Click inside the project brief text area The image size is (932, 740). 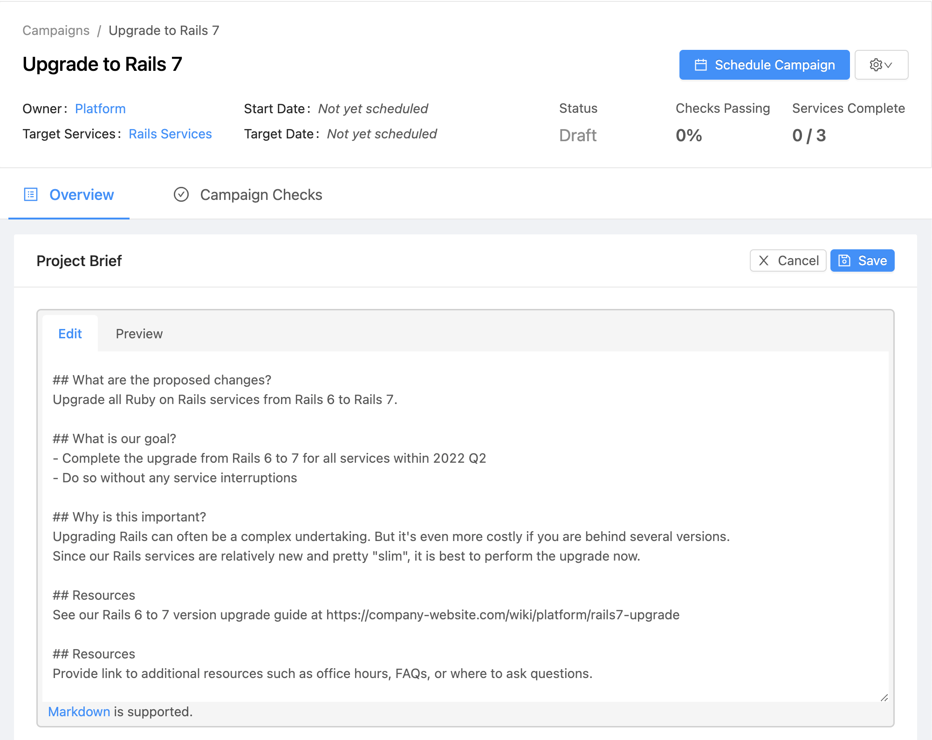click(x=465, y=527)
